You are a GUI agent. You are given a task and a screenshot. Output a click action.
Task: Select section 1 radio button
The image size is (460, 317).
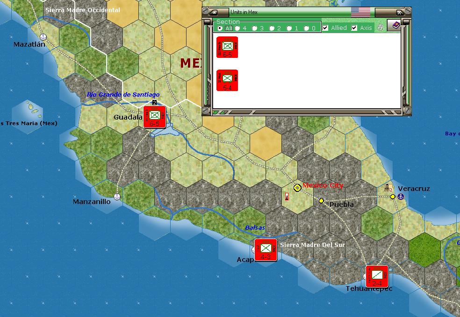point(289,28)
